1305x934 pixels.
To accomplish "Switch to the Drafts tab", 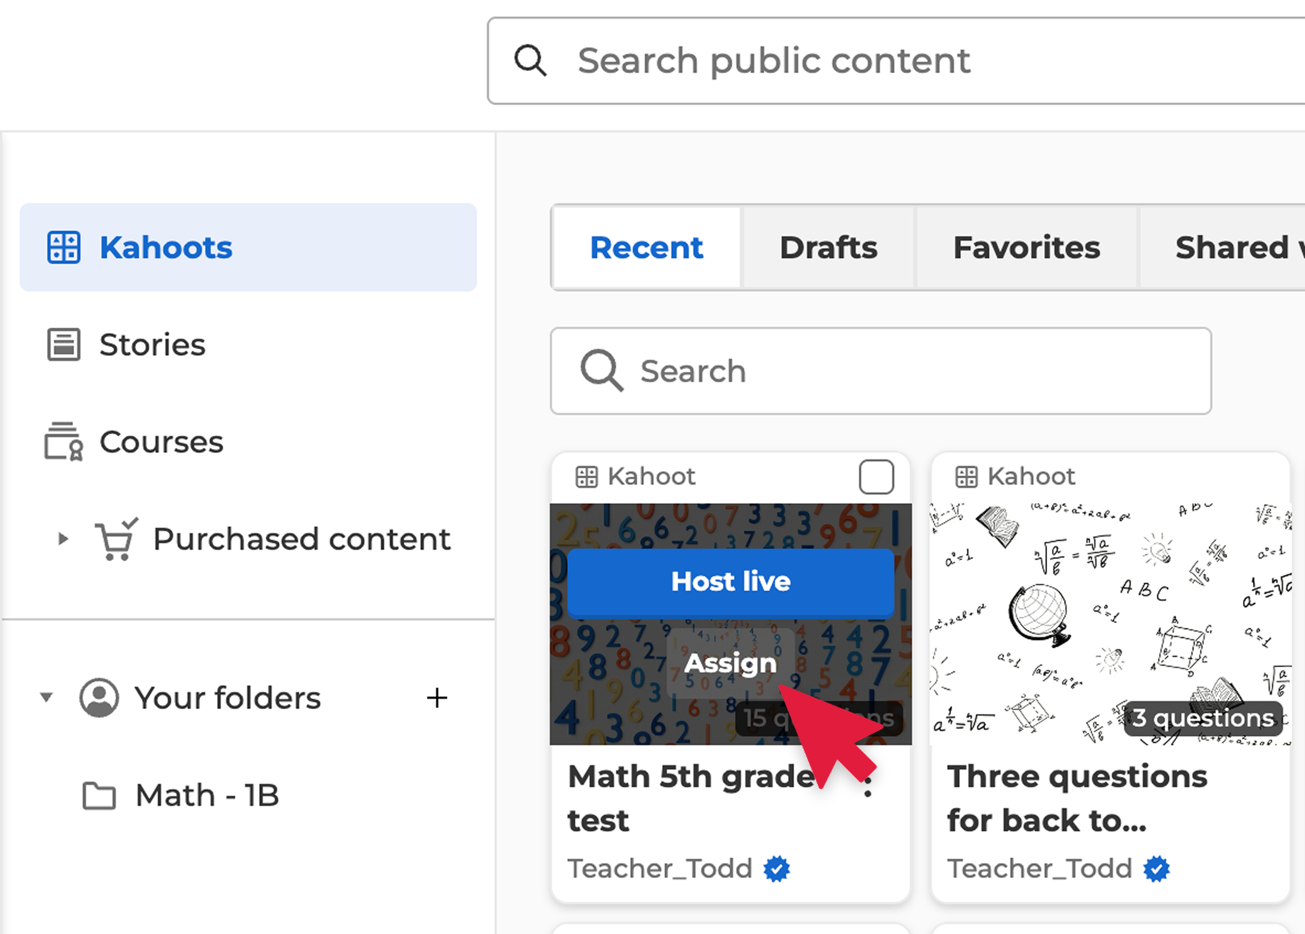I will pos(828,247).
